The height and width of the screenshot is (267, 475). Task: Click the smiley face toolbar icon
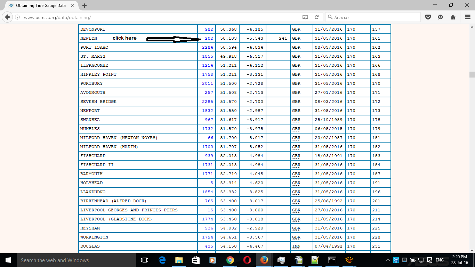click(440, 17)
